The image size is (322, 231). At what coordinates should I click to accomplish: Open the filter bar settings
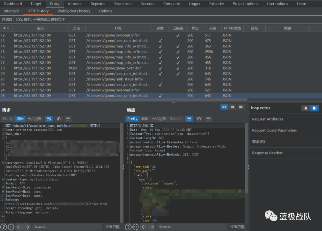pyautogui.click(x=161, y=19)
